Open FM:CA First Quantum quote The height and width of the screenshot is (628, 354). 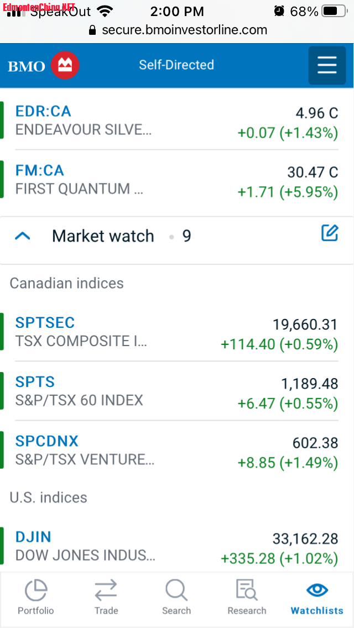pos(40,171)
